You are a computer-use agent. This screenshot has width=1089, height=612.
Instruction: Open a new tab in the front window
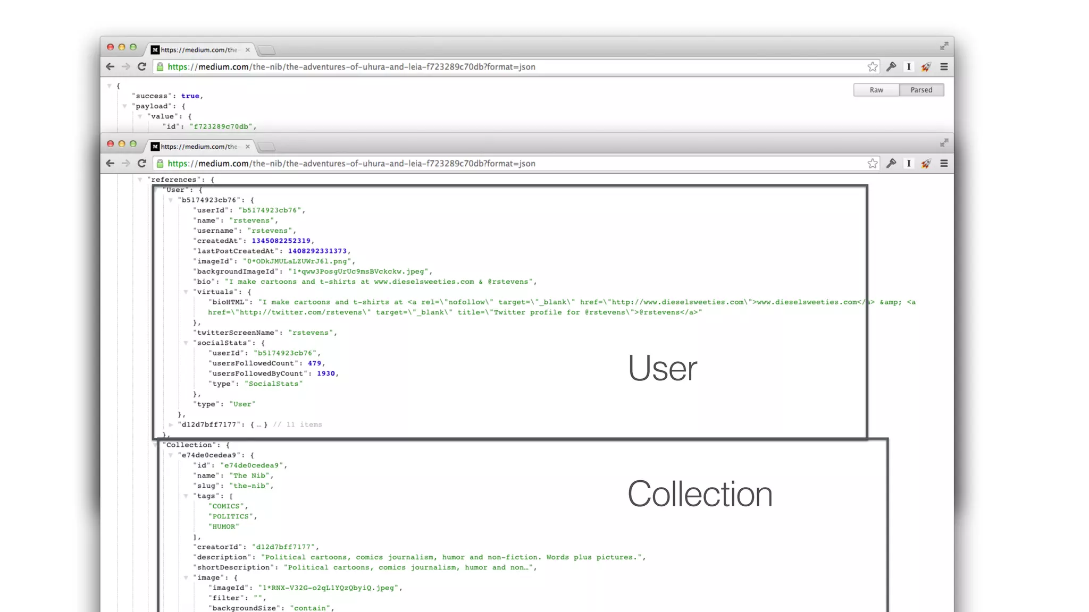pyautogui.click(x=267, y=147)
